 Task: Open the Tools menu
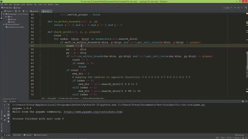(40, 4)
